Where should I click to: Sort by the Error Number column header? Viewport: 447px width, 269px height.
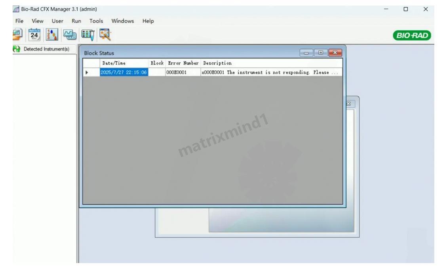183,63
